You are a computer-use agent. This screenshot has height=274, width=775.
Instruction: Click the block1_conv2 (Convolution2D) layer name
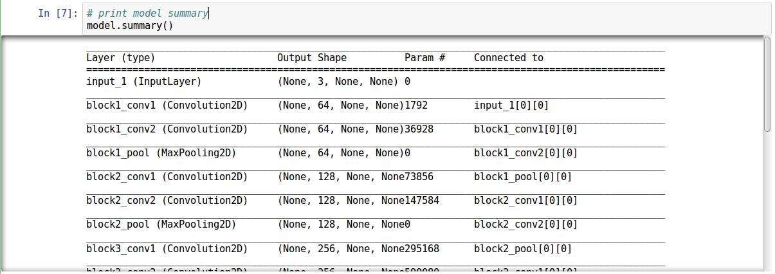(167, 129)
